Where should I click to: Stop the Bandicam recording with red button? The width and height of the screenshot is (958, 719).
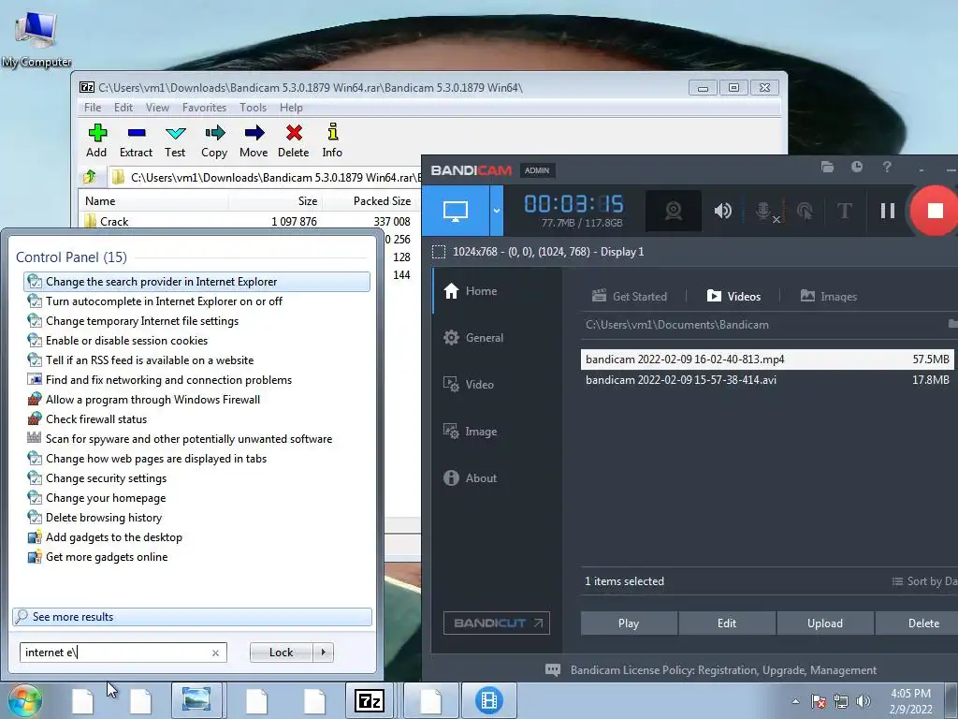tap(935, 211)
